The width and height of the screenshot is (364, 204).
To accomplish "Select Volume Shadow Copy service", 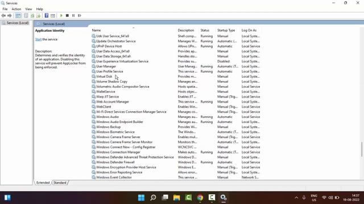I will [111, 82].
